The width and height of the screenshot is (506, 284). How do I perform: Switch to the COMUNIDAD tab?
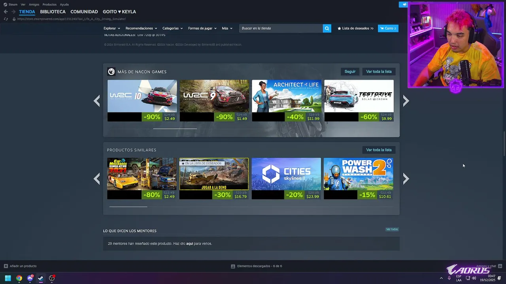[84, 12]
